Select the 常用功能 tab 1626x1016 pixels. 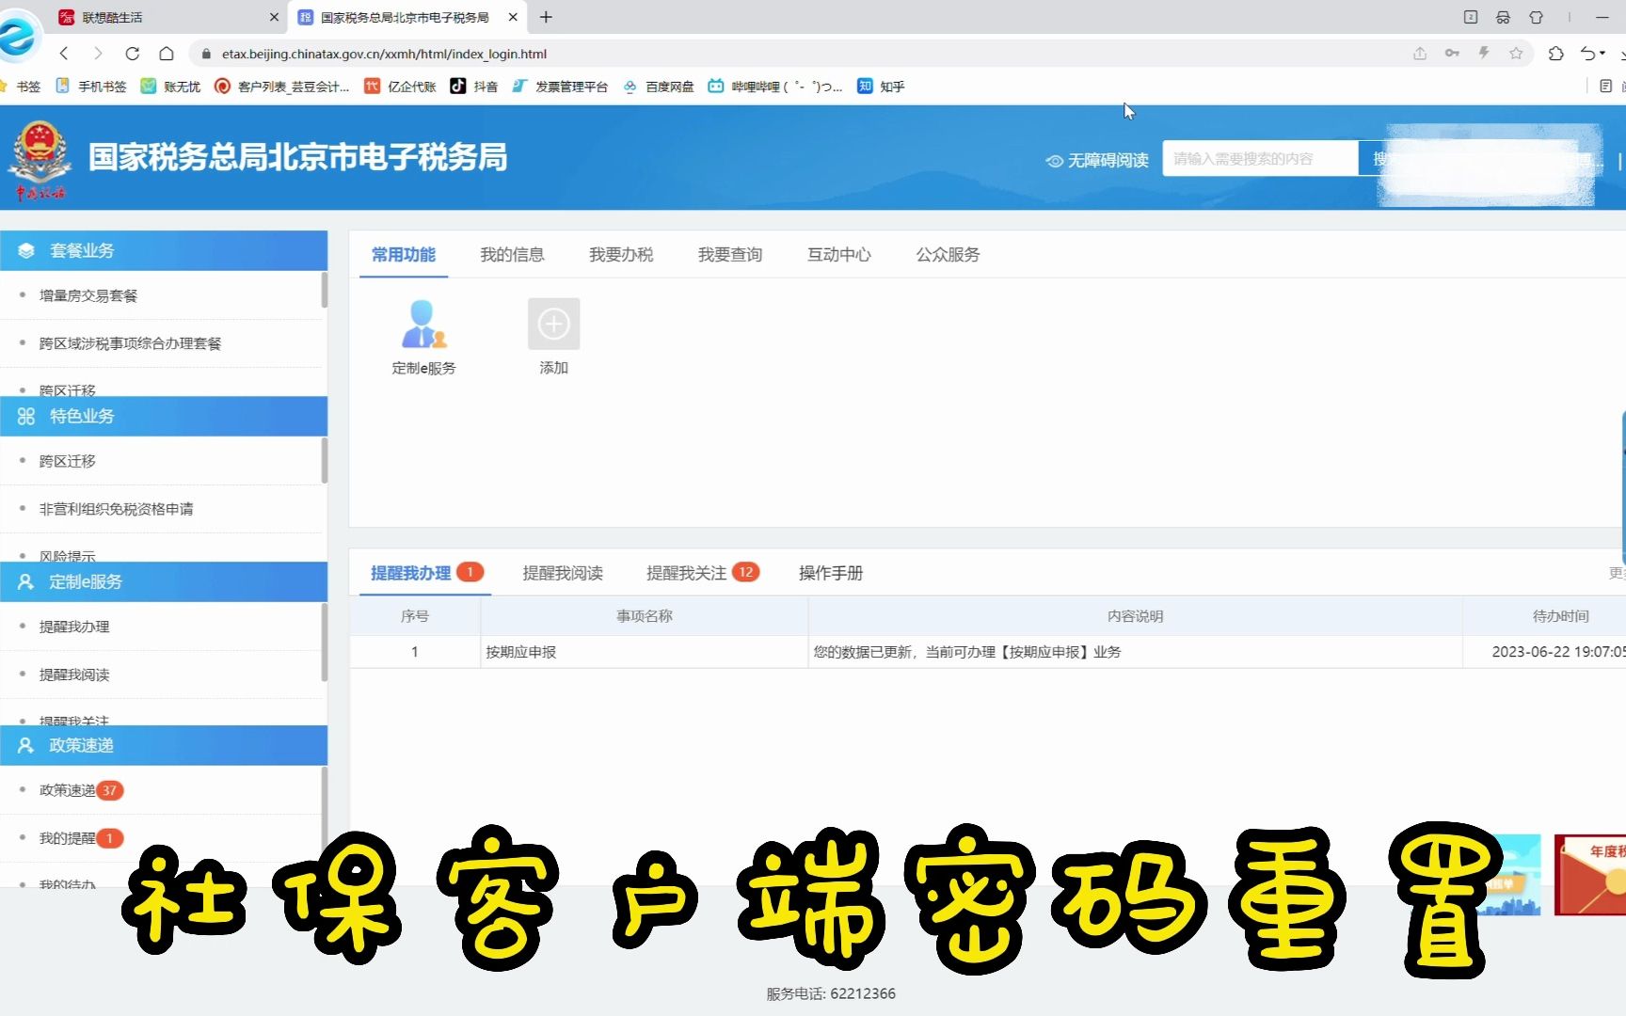[x=404, y=255]
